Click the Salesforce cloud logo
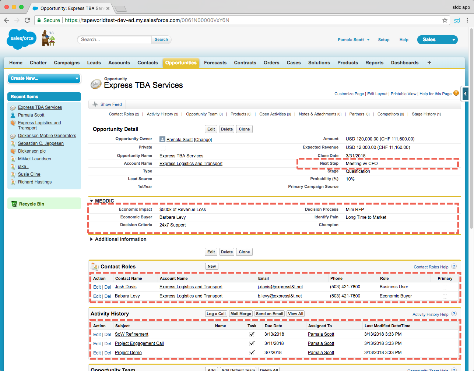The width and height of the screenshot is (474, 371). click(22, 39)
